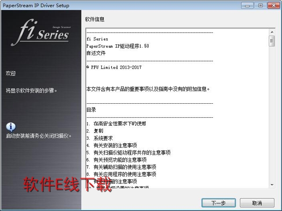
Task: Maximize the setup window
Action: click(260, 6)
